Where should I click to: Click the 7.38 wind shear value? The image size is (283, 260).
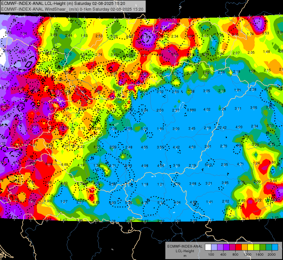click(x=113, y=129)
